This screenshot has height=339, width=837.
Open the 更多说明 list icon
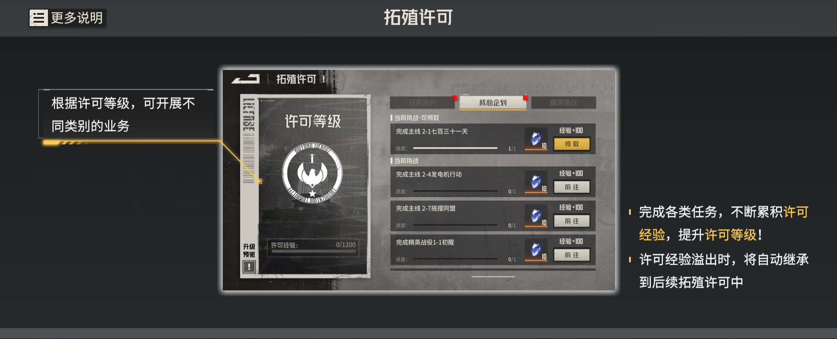click(x=38, y=18)
